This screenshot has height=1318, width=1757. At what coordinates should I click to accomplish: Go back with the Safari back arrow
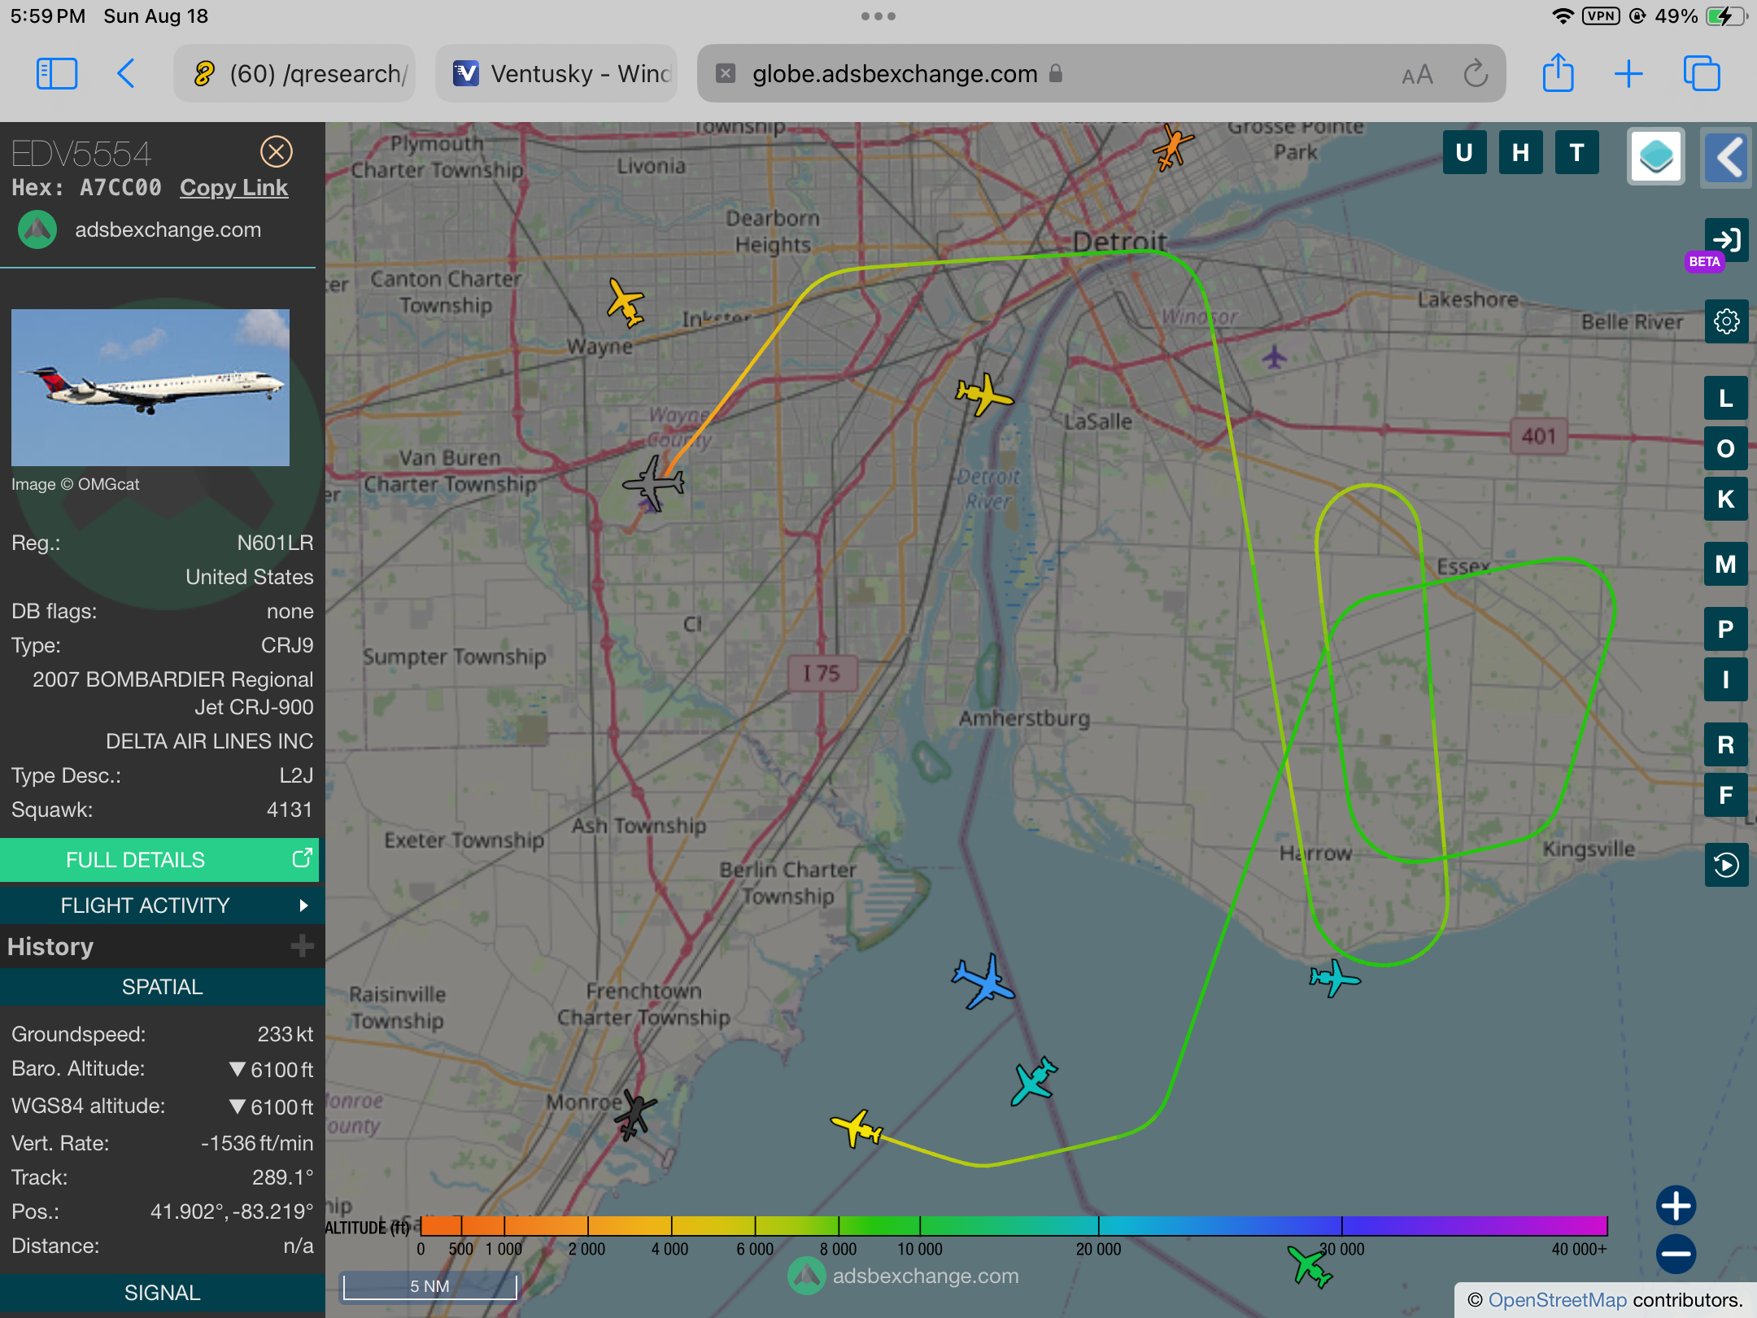[x=126, y=74]
